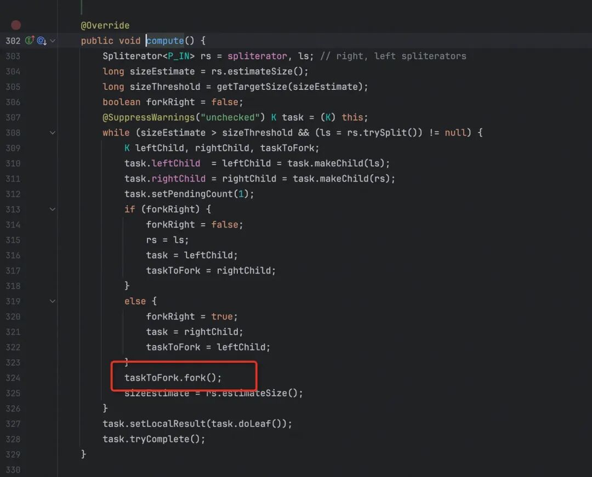
Task: Click line number 302 in the gutter
Action: click(x=13, y=41)
